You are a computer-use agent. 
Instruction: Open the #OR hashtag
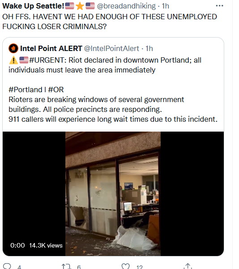pos(56,90)
